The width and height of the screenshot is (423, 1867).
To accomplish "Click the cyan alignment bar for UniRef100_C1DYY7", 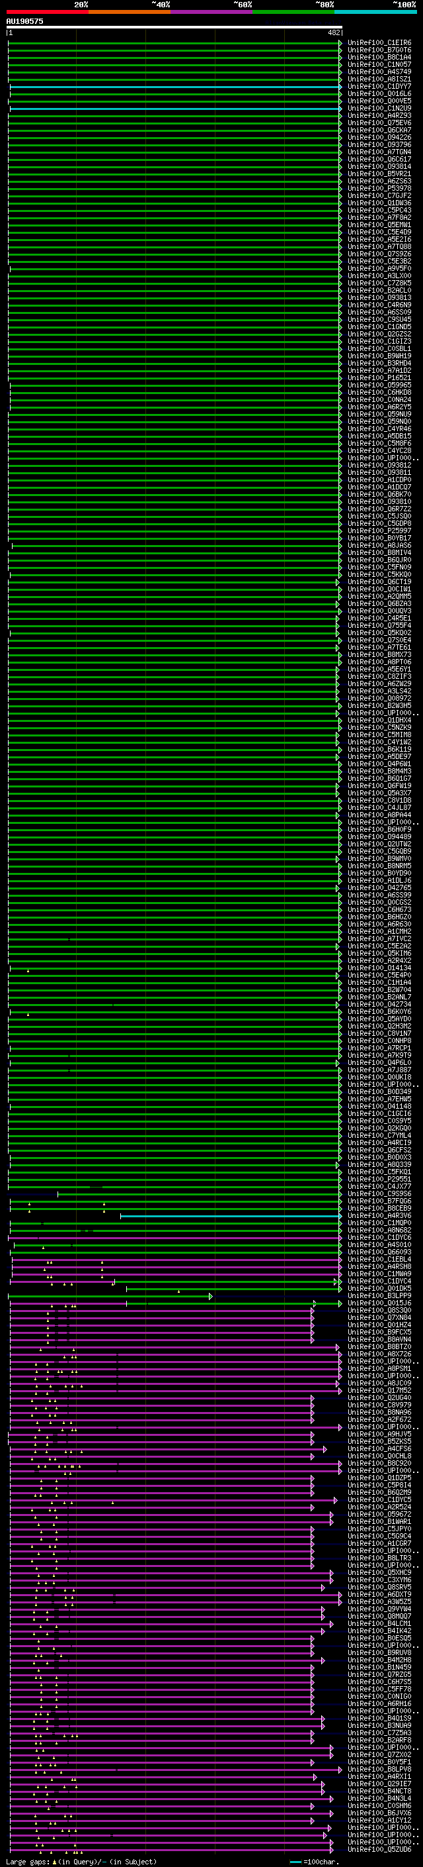I will tap(176, 87).
